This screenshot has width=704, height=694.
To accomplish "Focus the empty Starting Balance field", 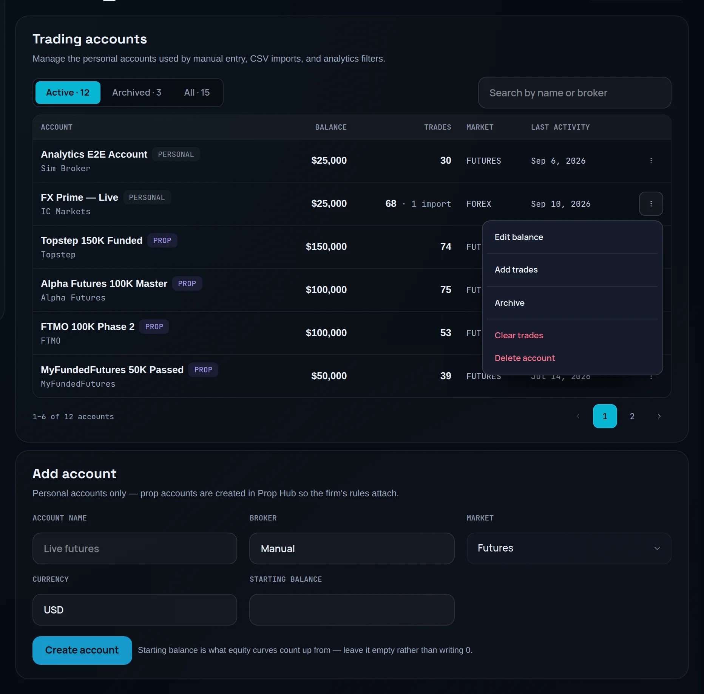I will [x=352, y=610].
